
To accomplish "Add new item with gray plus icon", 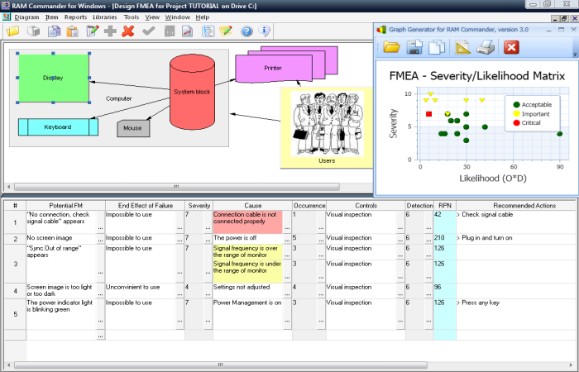I will pyautogui.click(x=110, y=31).
